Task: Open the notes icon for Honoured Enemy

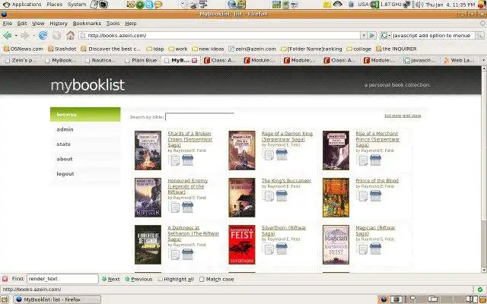Action: click(174, 207)
